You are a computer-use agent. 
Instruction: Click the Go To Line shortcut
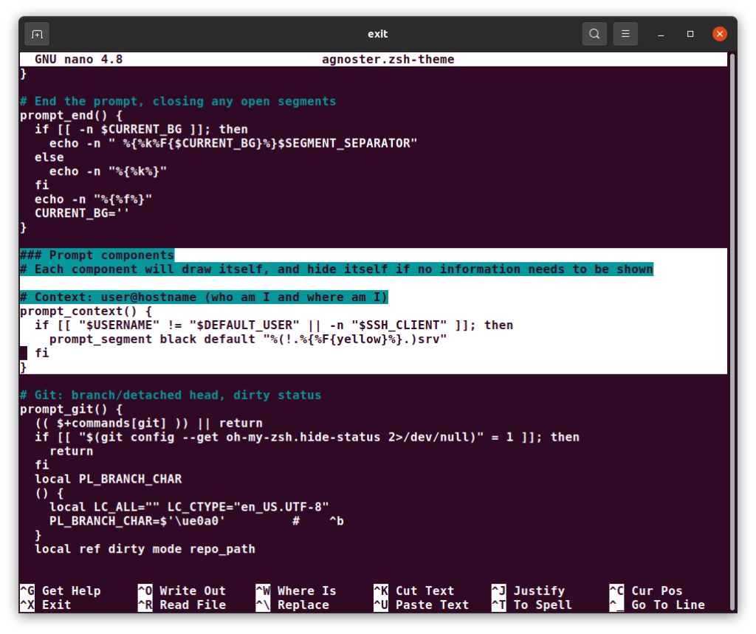point(667,604)
